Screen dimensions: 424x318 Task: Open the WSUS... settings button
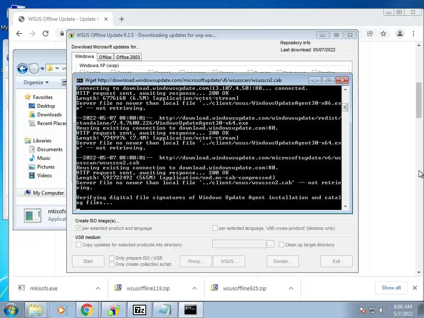[229, 261]
